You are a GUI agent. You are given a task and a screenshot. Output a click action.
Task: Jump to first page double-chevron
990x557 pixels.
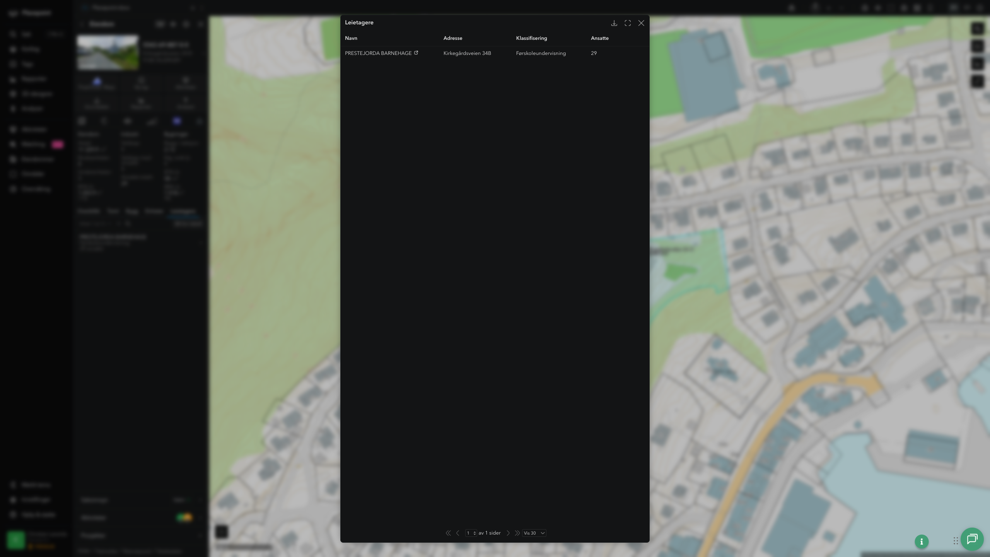[x=448, y=533]
